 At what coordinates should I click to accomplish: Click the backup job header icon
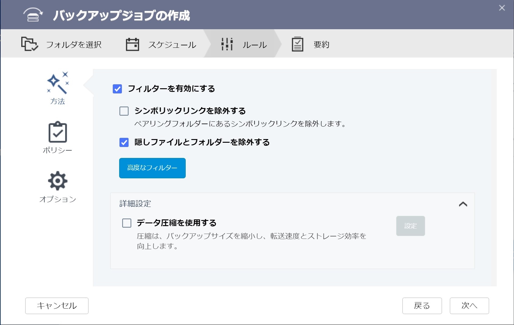point(33,15)
